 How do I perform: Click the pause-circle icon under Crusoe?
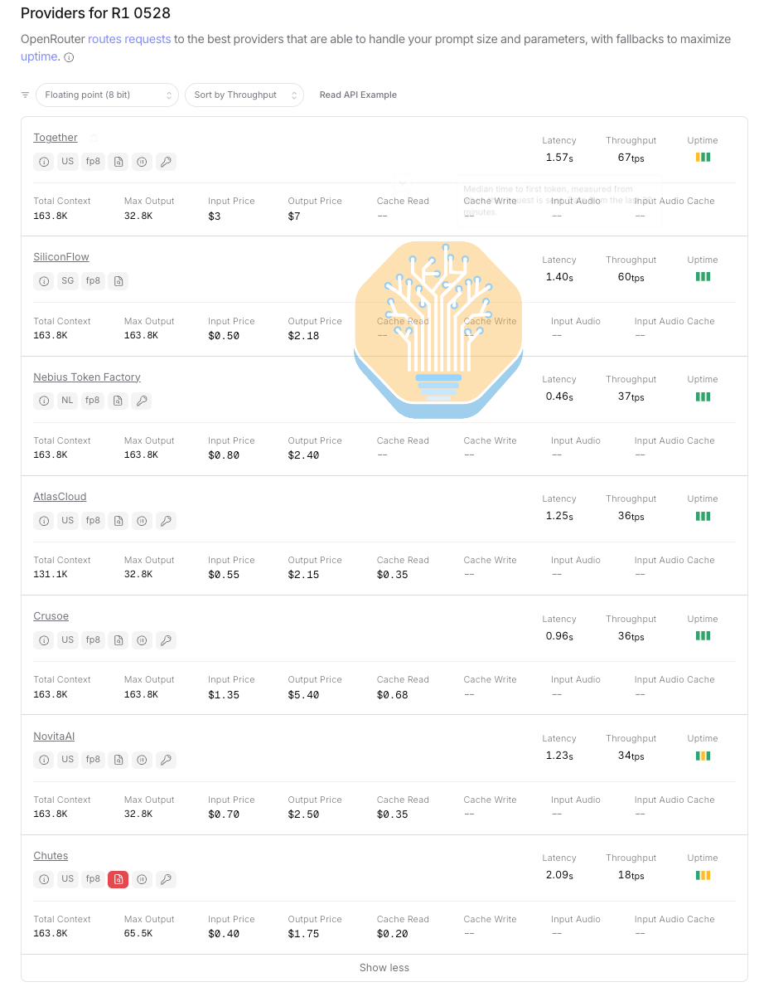pyautogui.click(x=143, y=640)
